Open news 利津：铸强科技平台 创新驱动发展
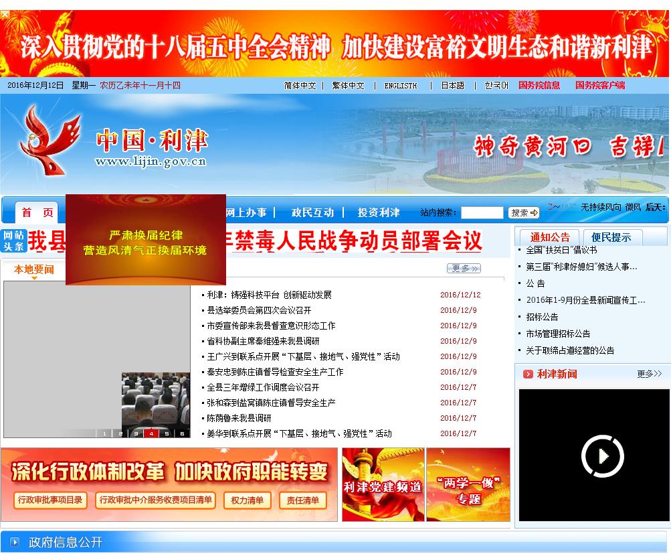 pyautogui.click(x=269, y=295)
